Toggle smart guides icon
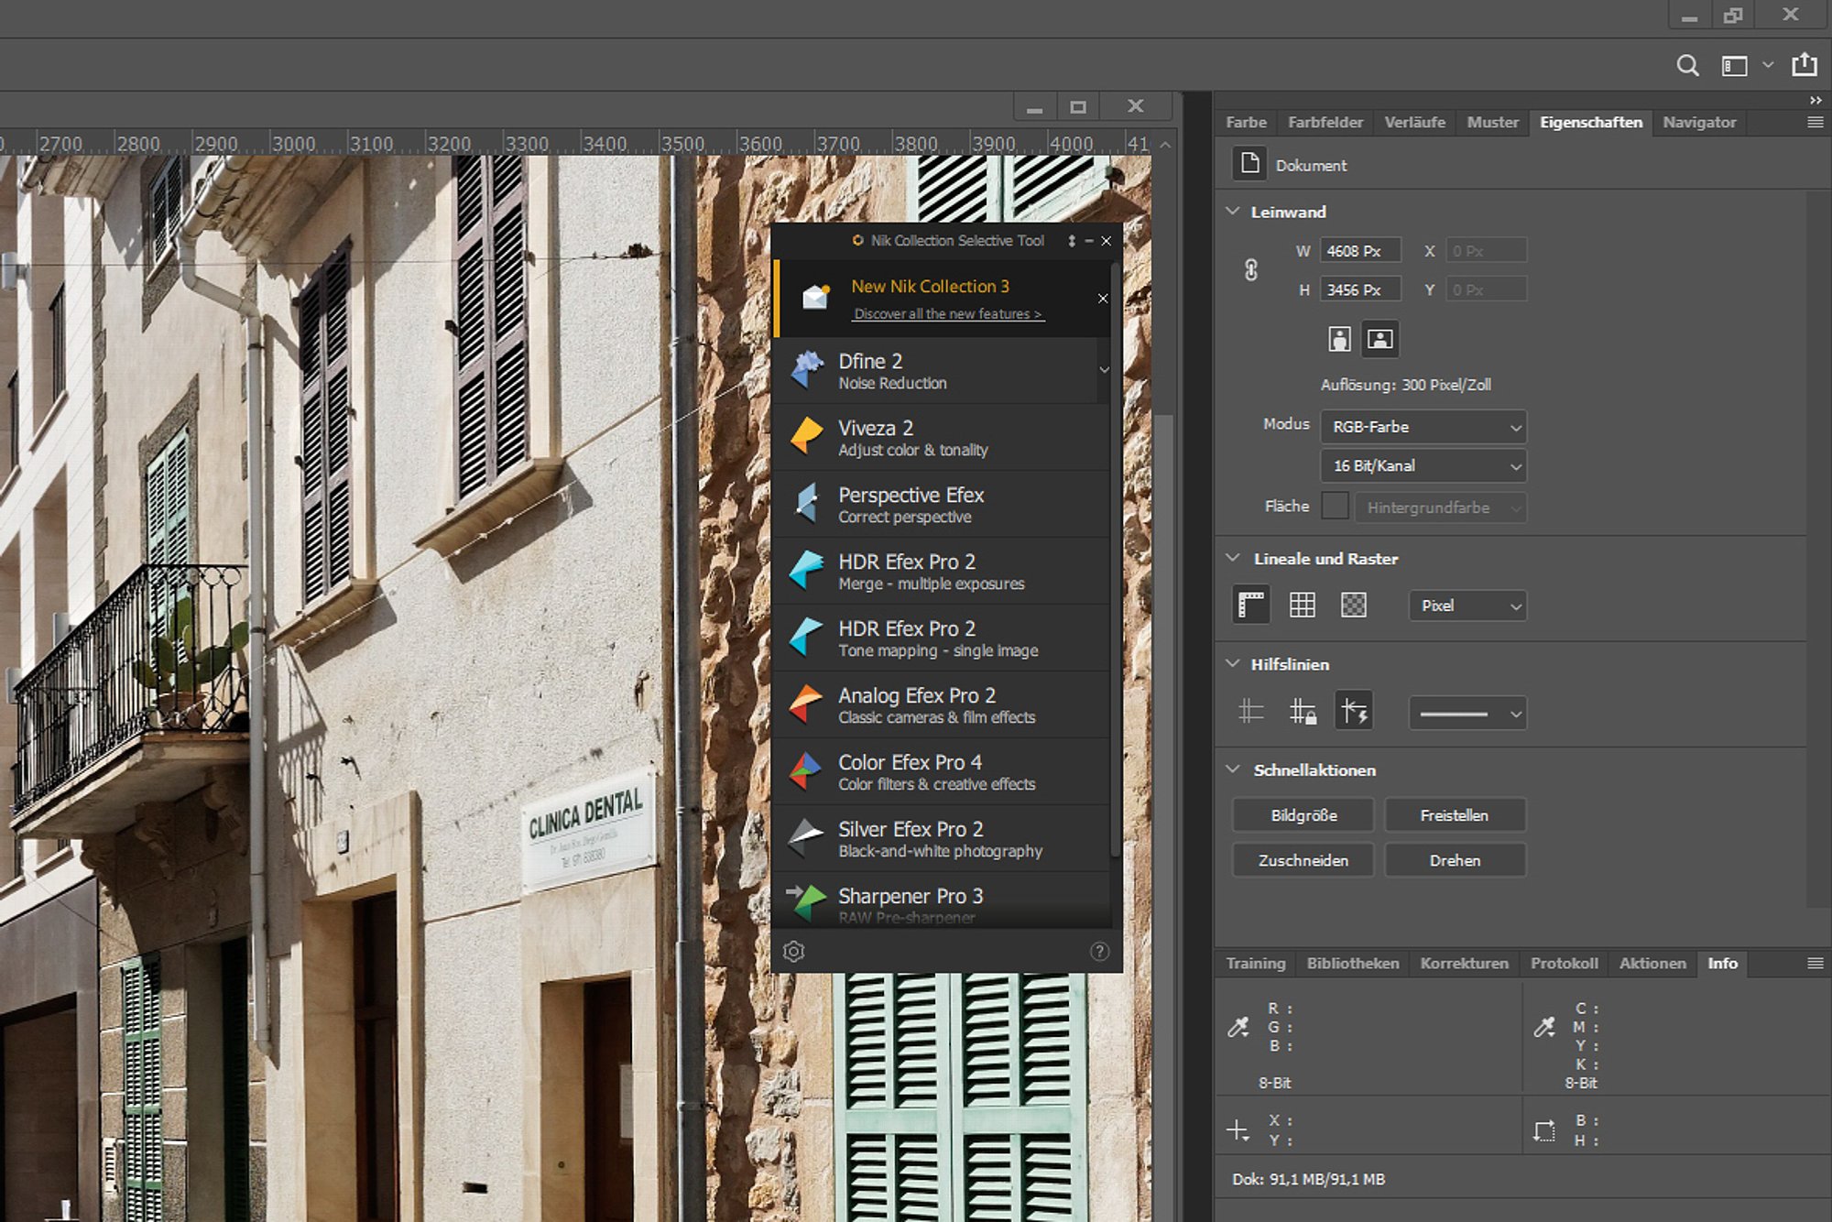1832x1222 pixels. coord(1354,711)
